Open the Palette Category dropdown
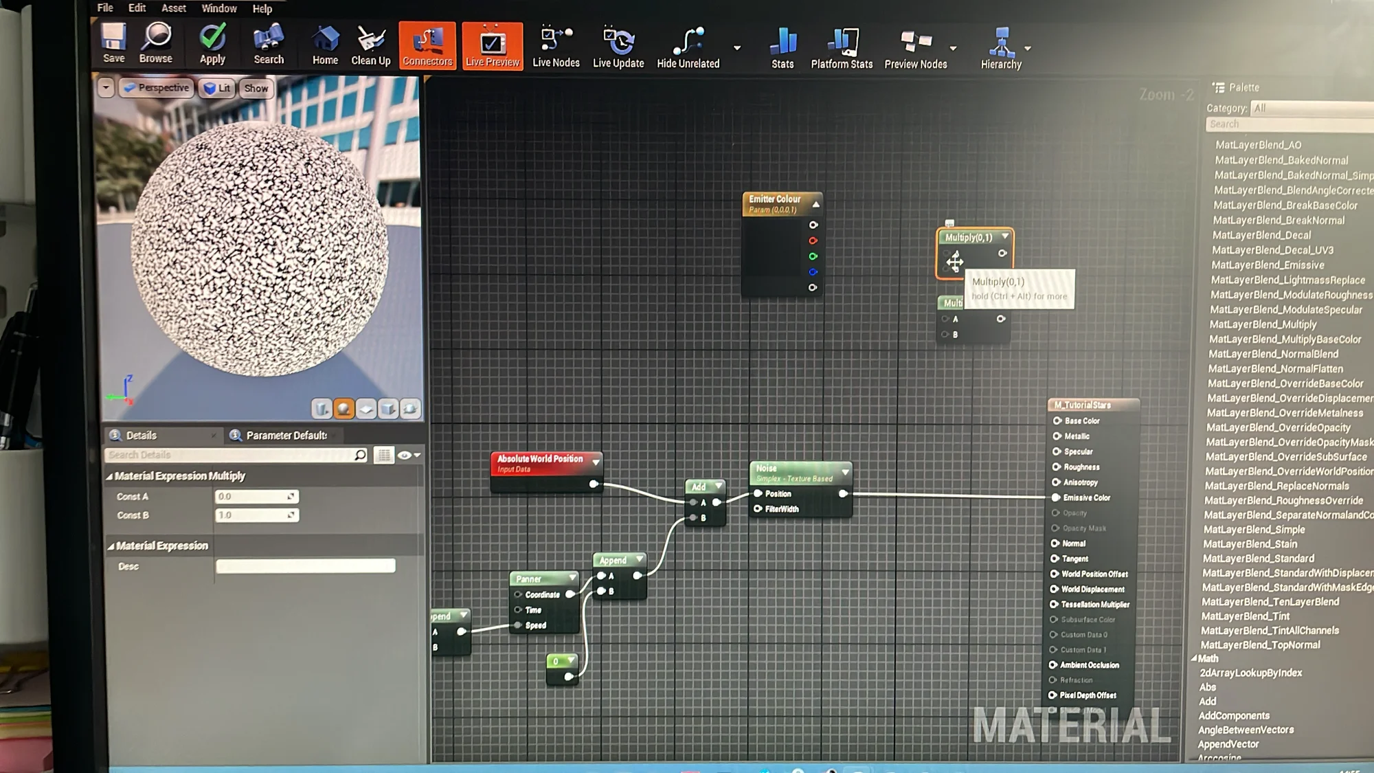This screenshot has width=1374, height=773. (x=1311, y=108)
